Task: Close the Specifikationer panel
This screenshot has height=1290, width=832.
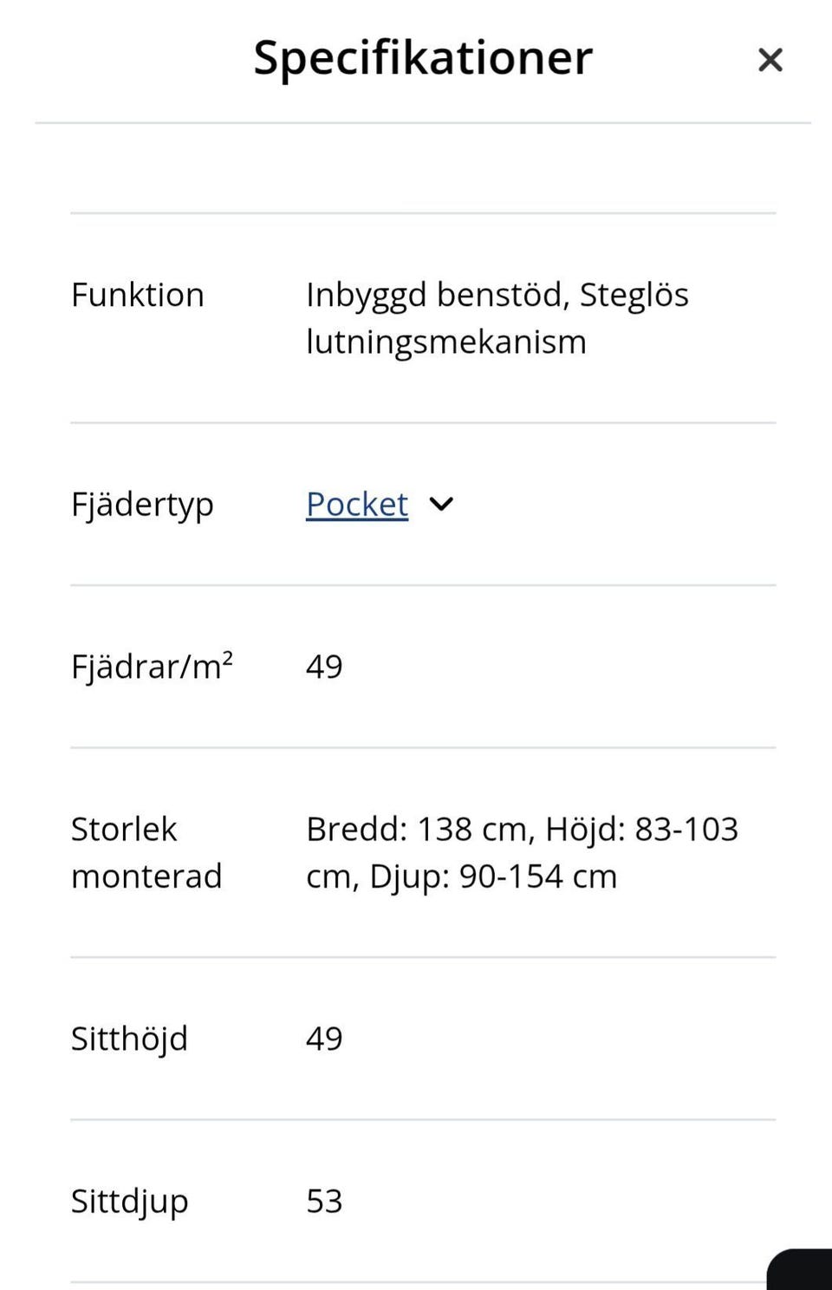Action: 770,60
